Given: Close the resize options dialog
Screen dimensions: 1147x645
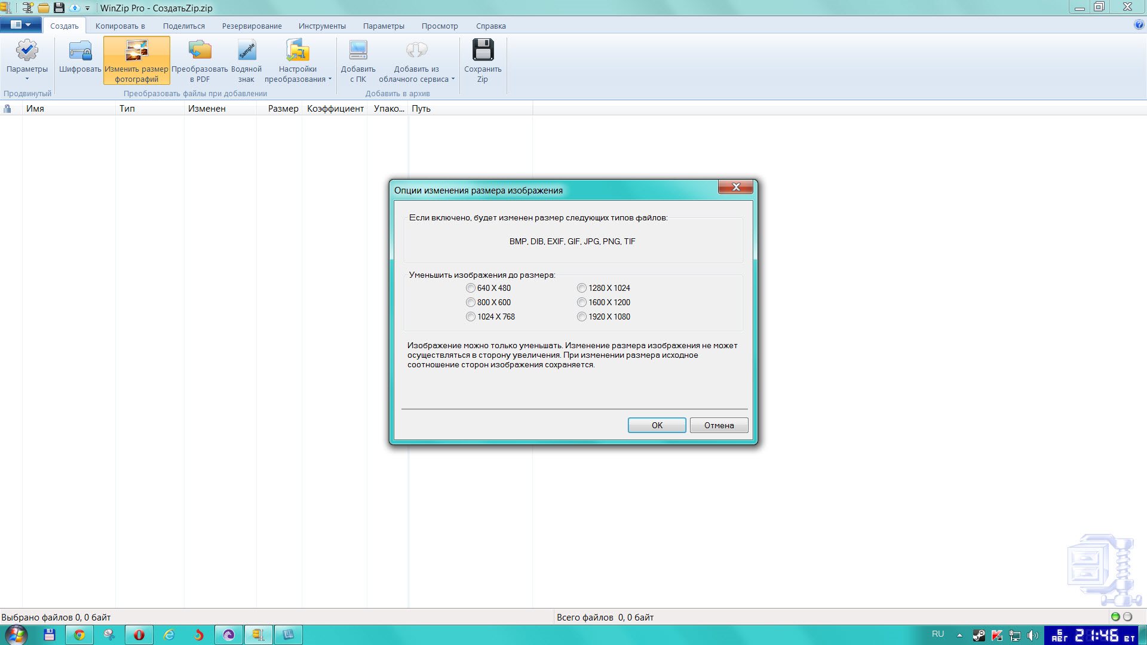Looking at the screenshot, I should (735, 187).
